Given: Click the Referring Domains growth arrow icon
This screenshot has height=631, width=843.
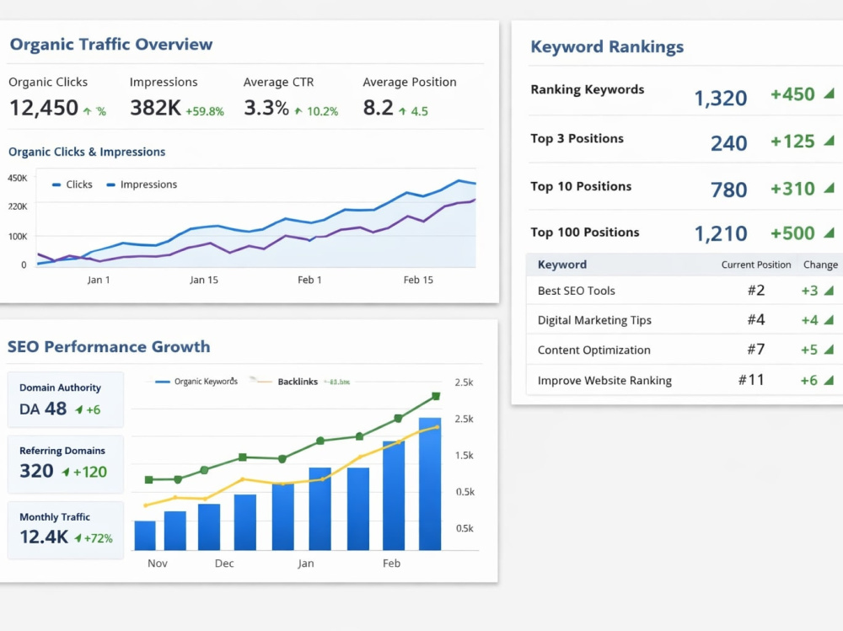Looking at the screenshot, I should tap(66, 472).
